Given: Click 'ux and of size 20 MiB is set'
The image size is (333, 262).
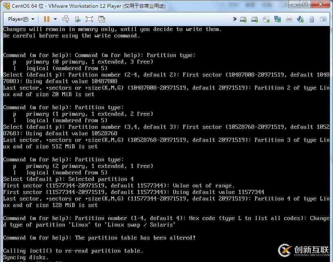Looking at the screenshot, I should (49, 95).
